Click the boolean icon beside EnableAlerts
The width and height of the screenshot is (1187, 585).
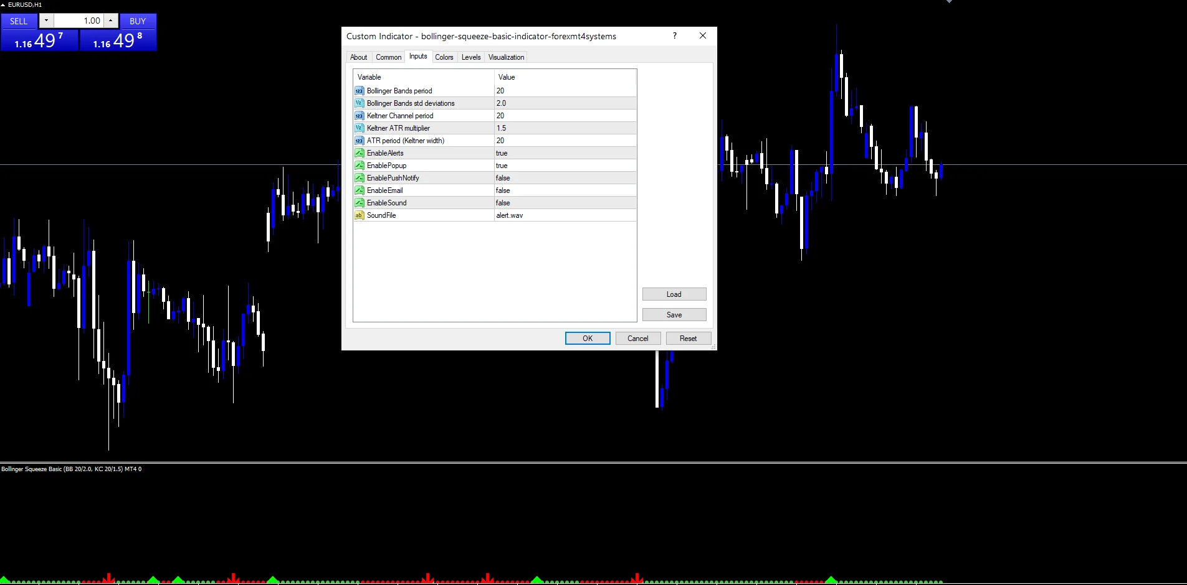coord(359,153)
